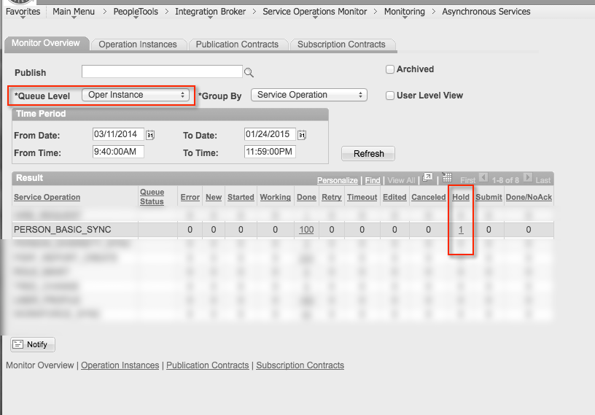This screenshot has height=415, width=595.
Task: Sort by Started column header
Action: (241, 197)
